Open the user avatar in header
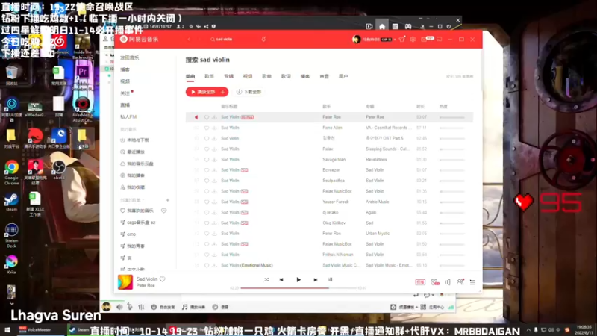This screenshot has height=336, width=597. coord(357,40)
